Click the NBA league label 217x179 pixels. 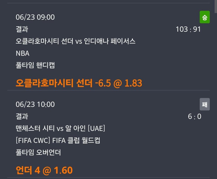pyautogui.click(x=23, y=53)
